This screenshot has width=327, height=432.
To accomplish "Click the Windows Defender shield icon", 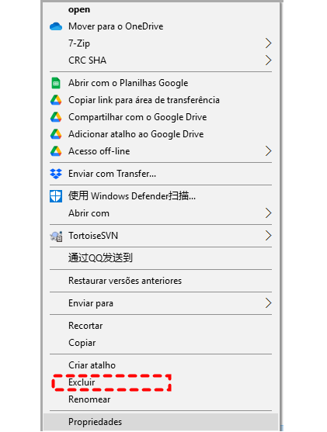I will (x=56, y=196).
